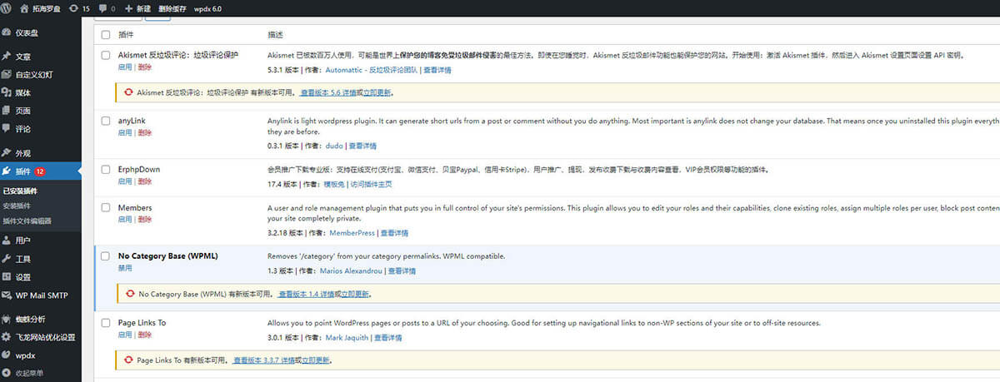Open WP Mail SMTP envelope icon
The height and width of the screenshot is (382, 1000).
(7, 295)
